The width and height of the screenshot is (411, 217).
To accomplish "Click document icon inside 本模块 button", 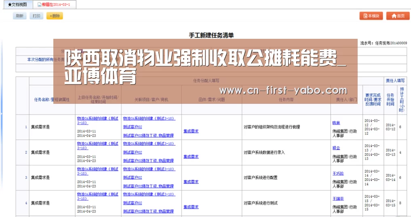I will [x=365, y=16].
